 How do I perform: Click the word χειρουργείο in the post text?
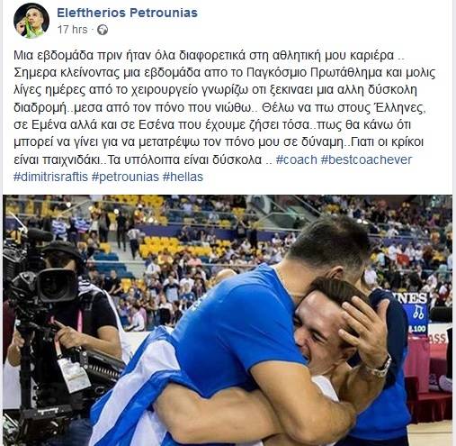point(160,90)
